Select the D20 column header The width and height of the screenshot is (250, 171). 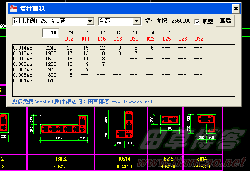click(x=134, y=39)
